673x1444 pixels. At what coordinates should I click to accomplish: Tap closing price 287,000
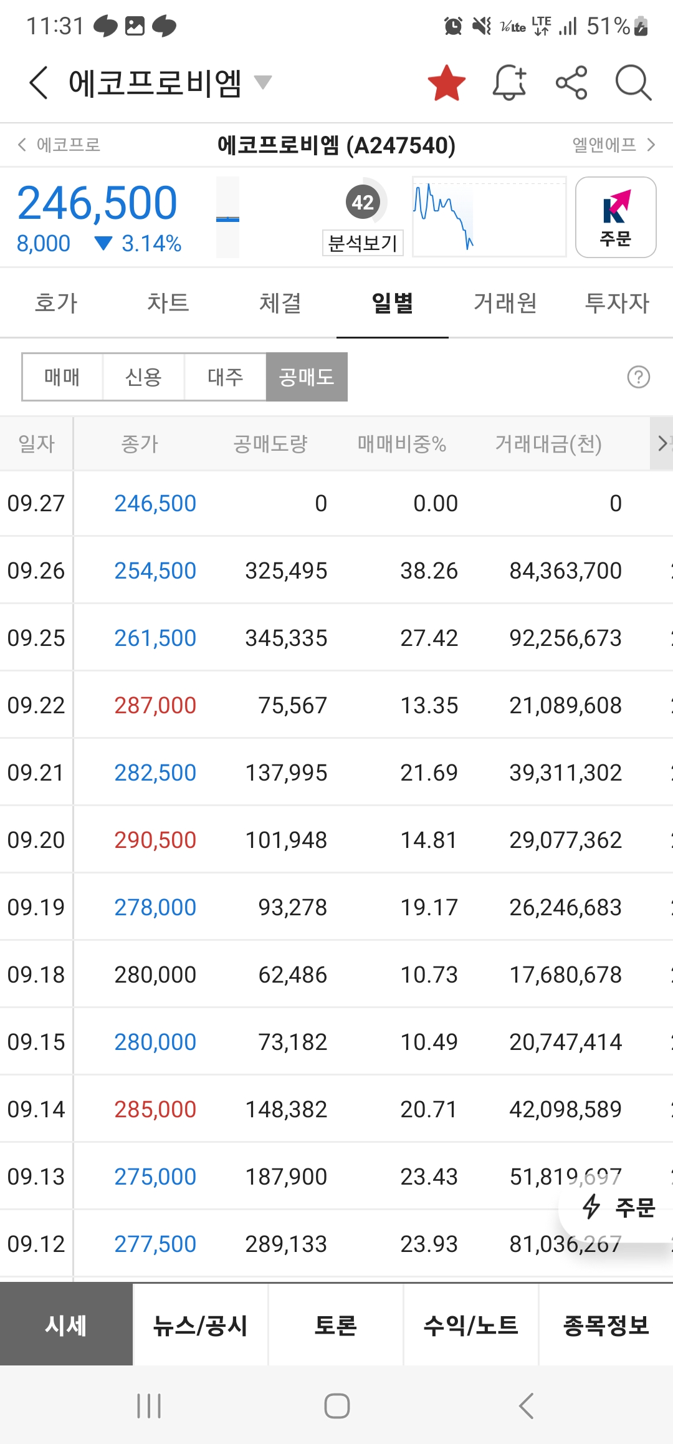click(155, 705)
